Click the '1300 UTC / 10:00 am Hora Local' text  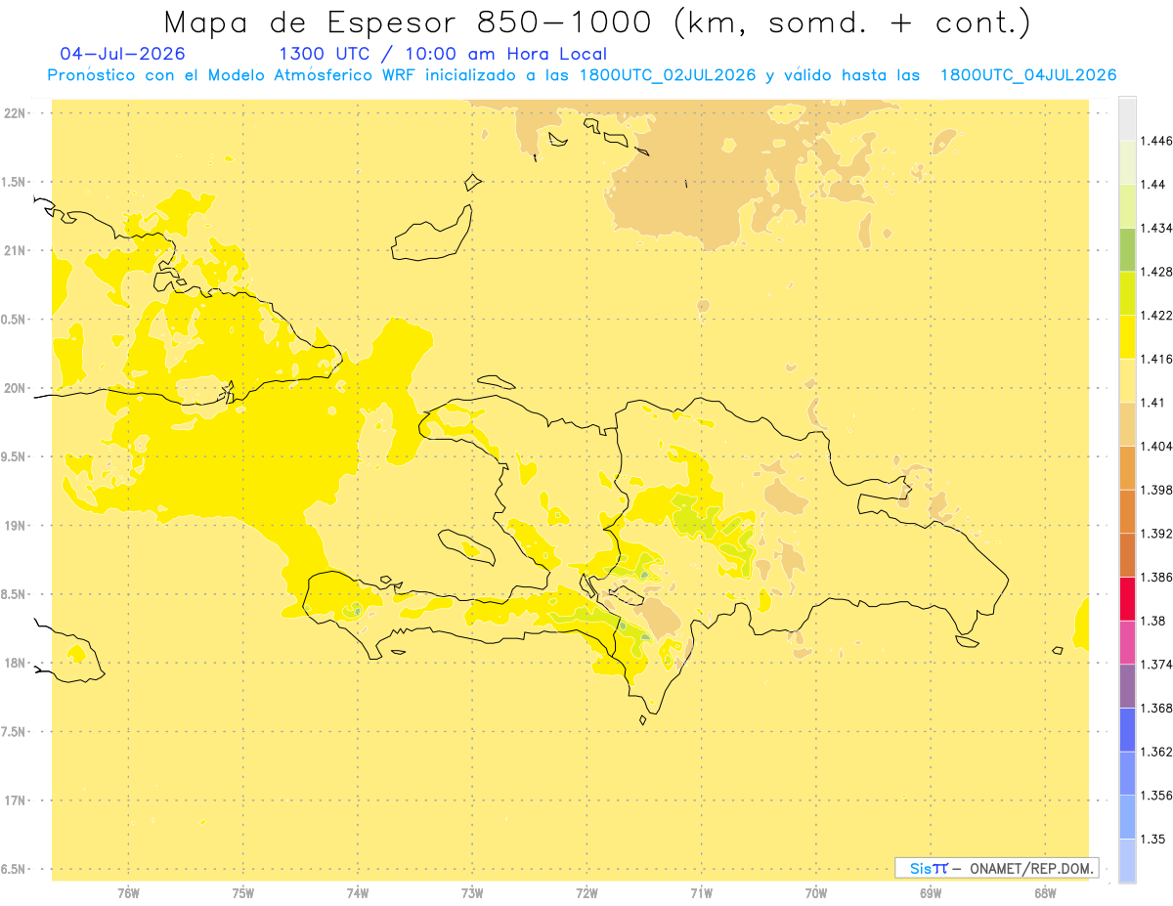point(443,54)
